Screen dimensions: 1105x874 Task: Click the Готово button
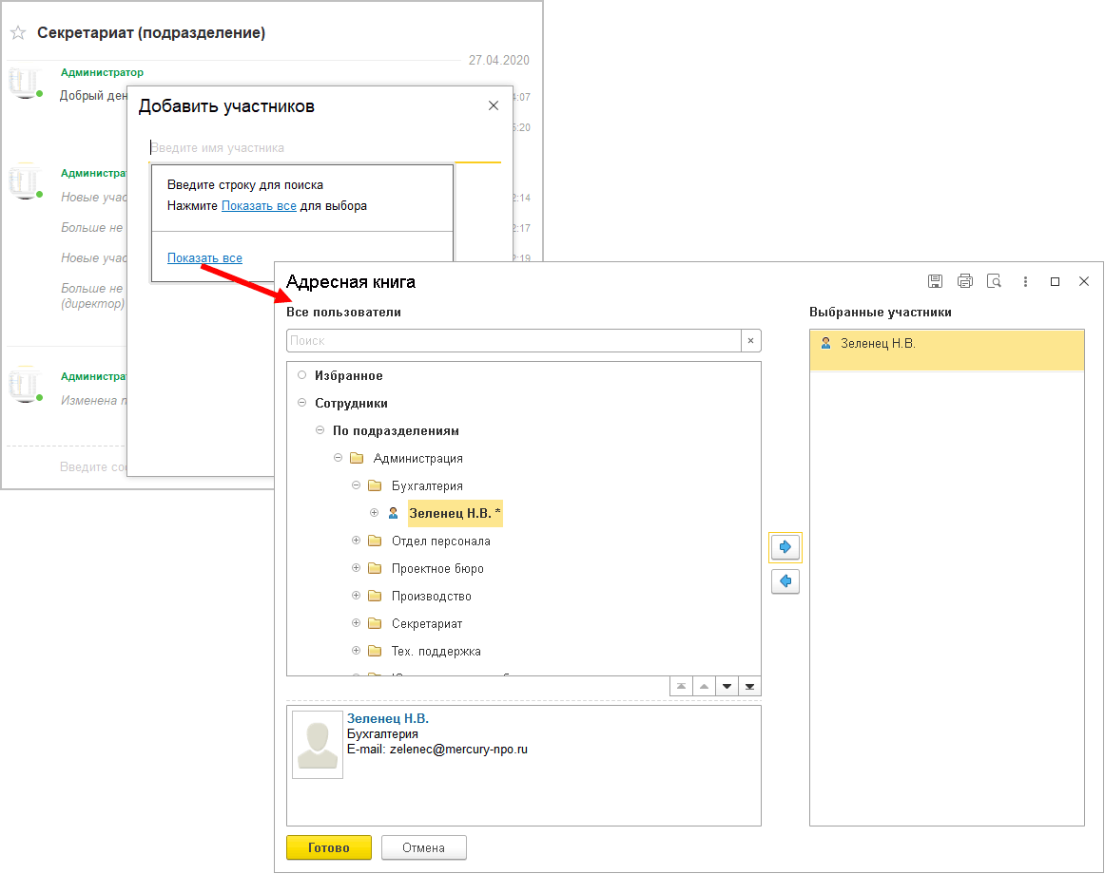[x=328, y=848]
